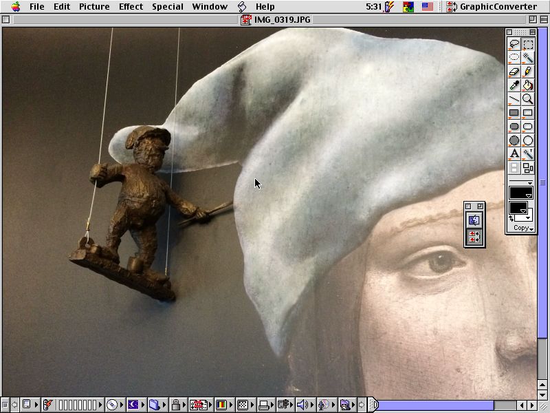Select the filled circle tool

point(514,140)
